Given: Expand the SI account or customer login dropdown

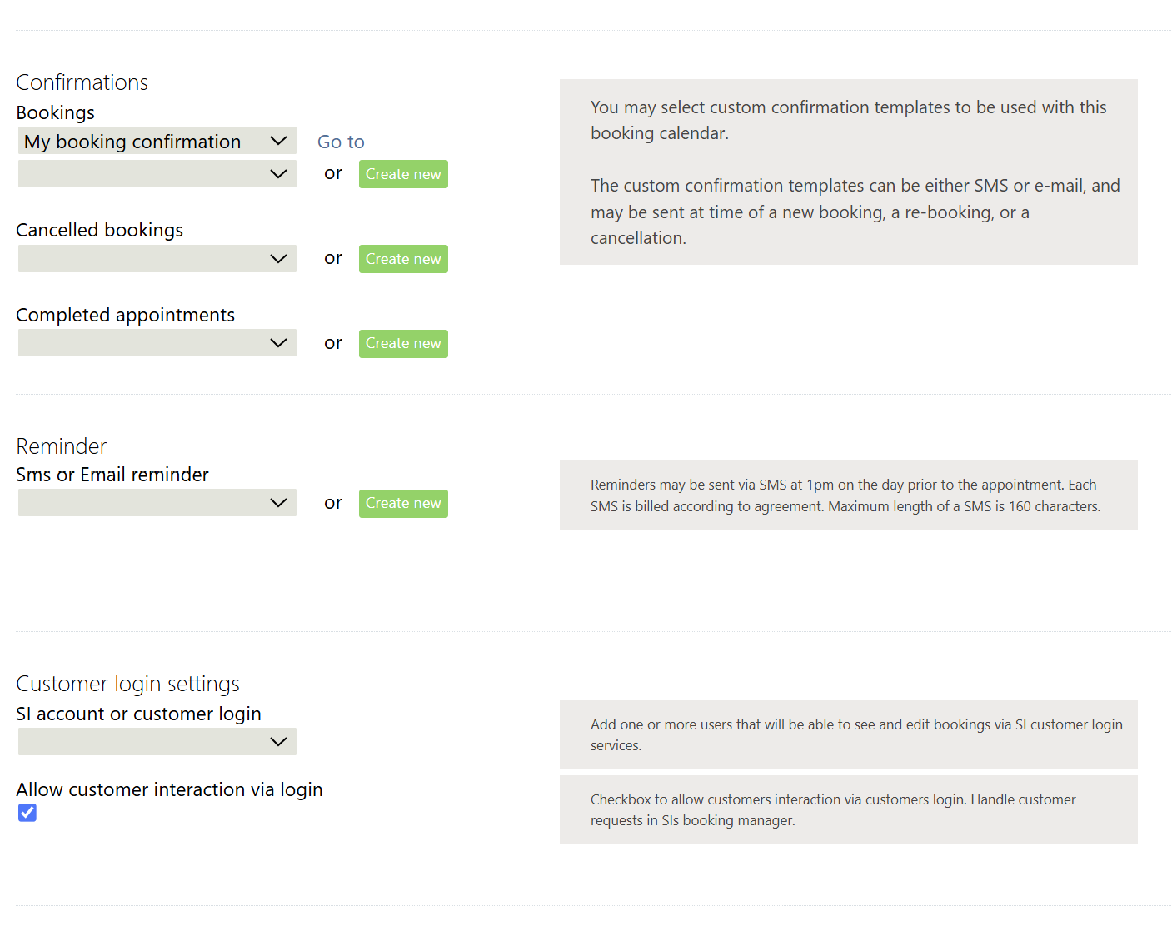Looking at the screenshot, I should point(157,742).
